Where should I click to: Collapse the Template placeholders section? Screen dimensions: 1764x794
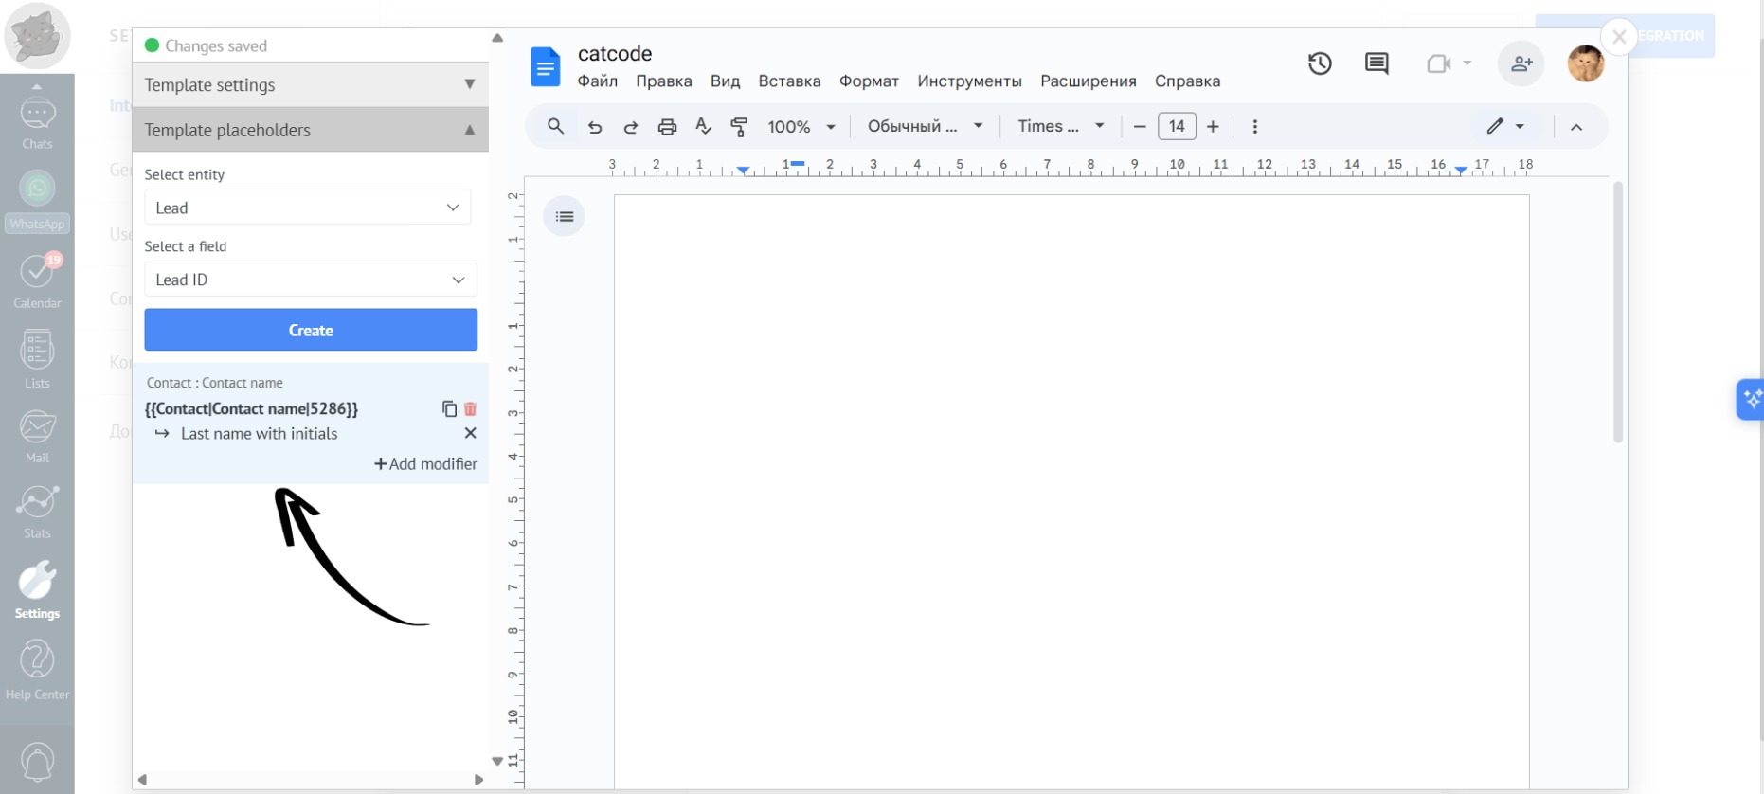(x=469, y=130)
